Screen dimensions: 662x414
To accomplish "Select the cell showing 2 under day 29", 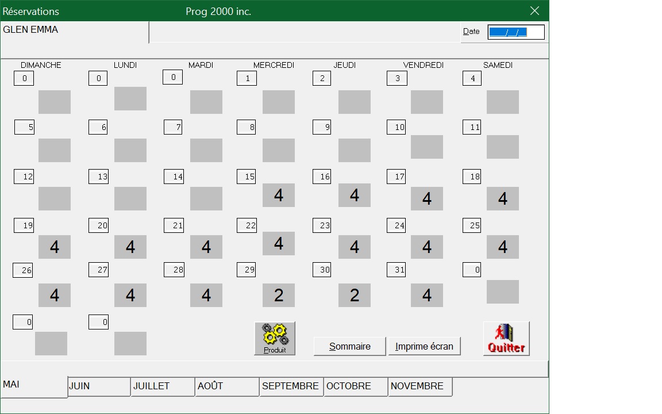I will [279, 295].
